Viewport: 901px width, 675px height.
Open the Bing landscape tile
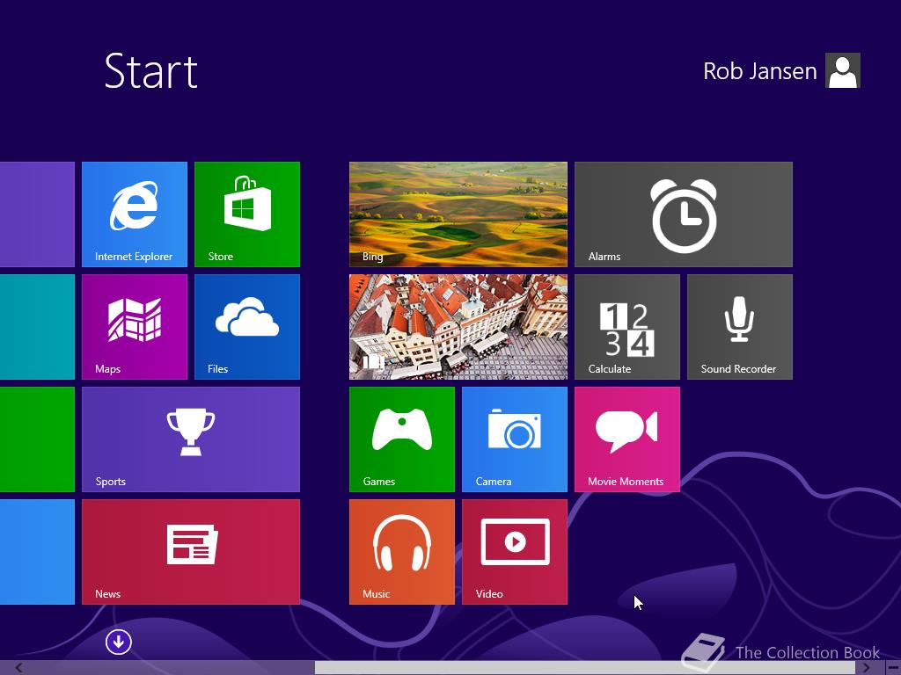458,214
